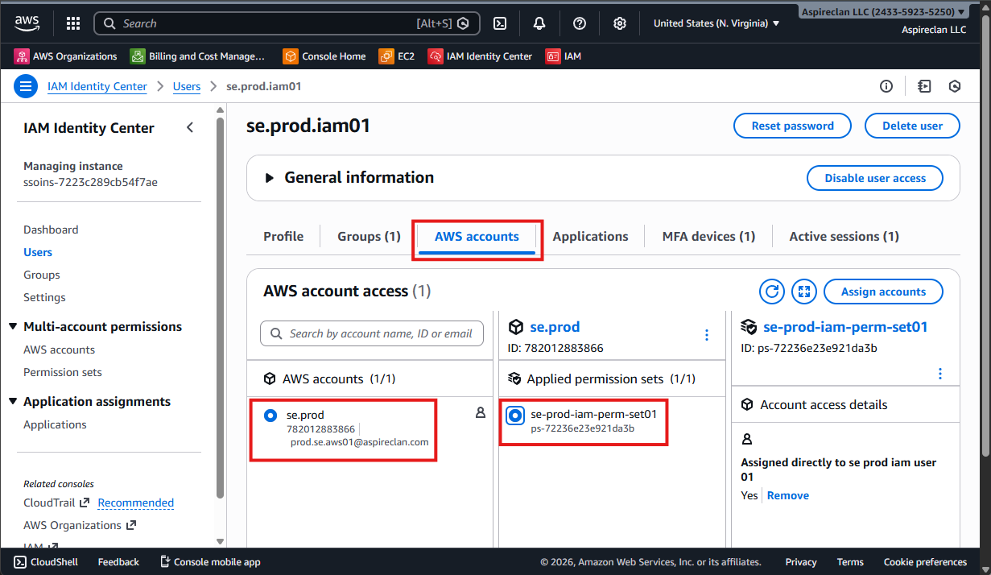This screenshot has width=991, height=575.
Task: Open the settings gear icon
Action: pos(620,23)
